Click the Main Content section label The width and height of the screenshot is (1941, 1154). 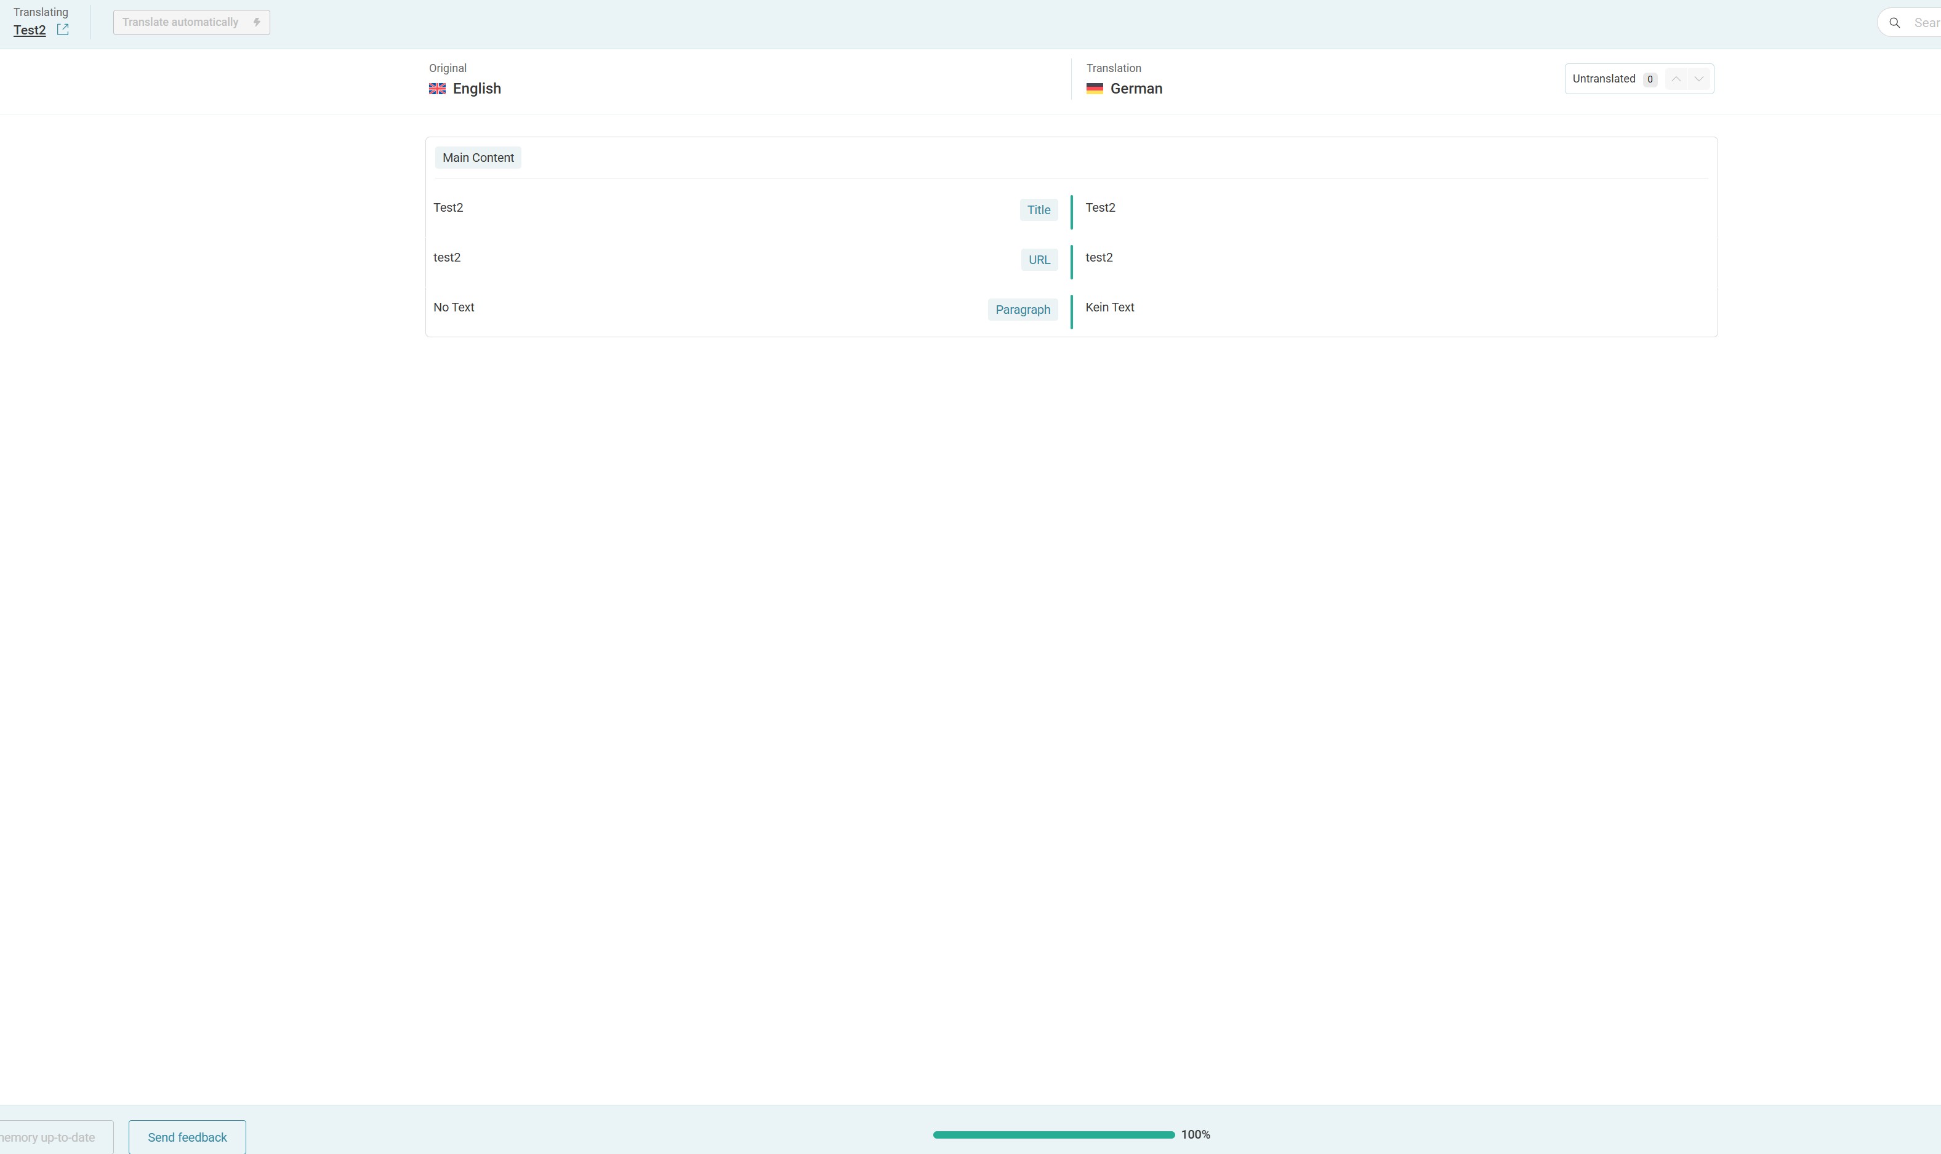(x=478, y=158)
